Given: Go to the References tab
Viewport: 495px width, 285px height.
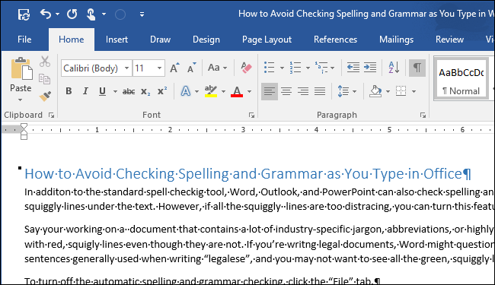Looking at the screenshot, I should (x=335, y=40).
